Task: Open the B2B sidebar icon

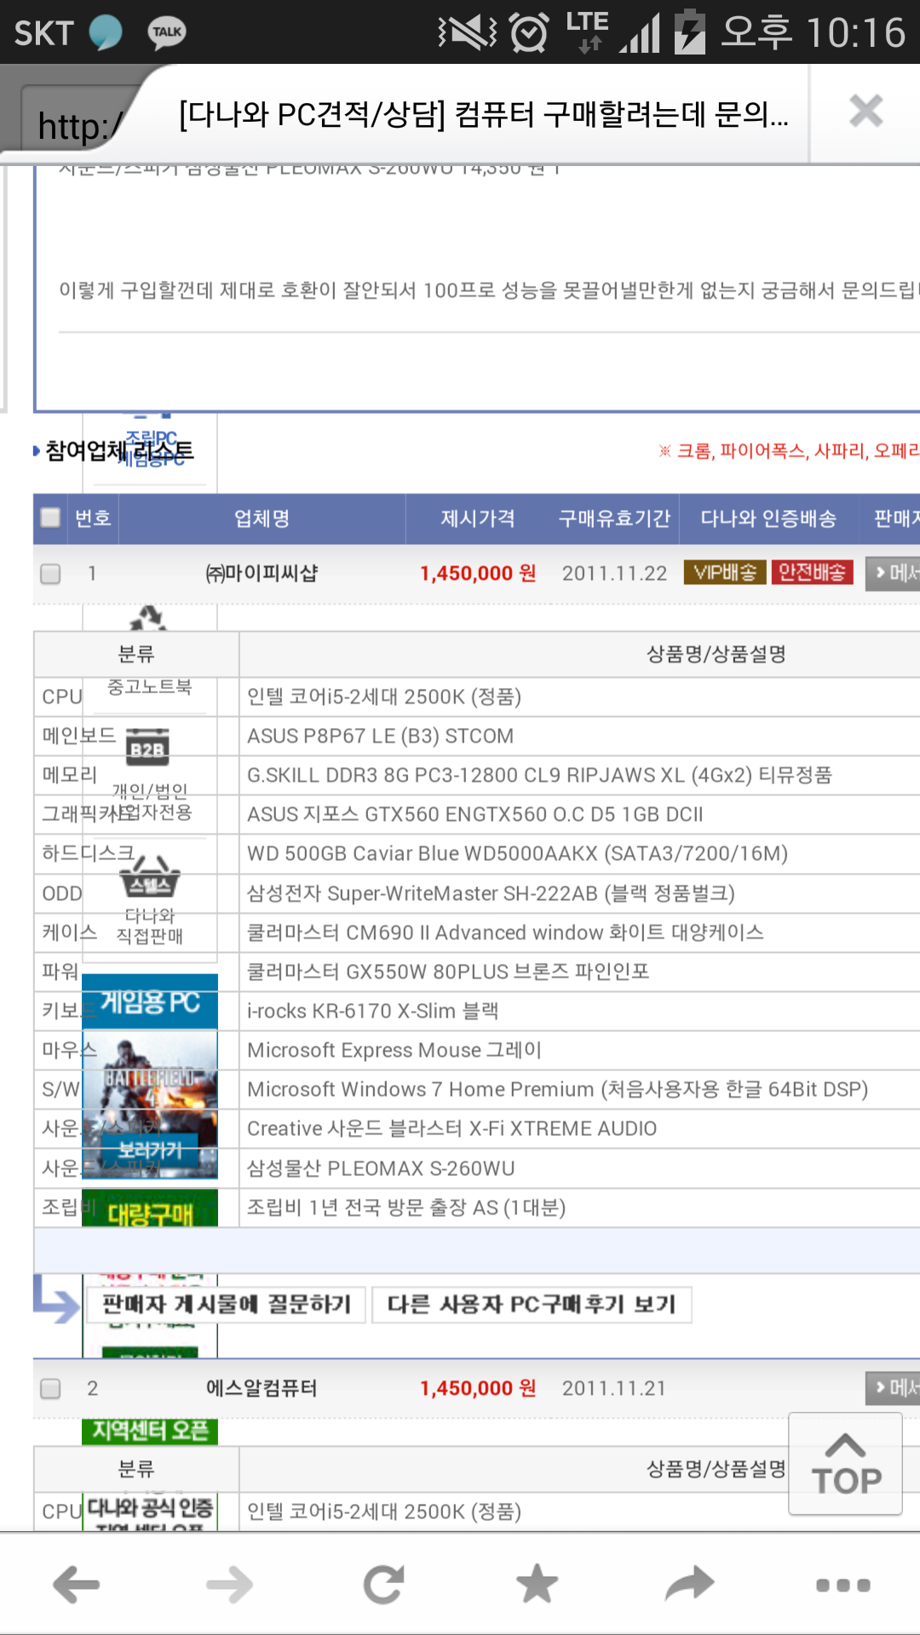Action: 147,748
